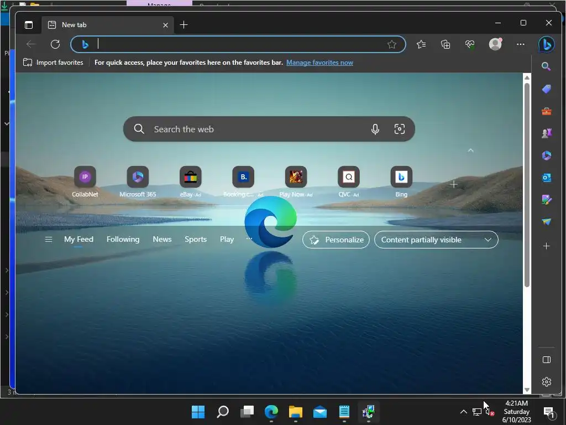Open sidebar Image Creator icon
The image size is (566, 425).
pos(547,199)
